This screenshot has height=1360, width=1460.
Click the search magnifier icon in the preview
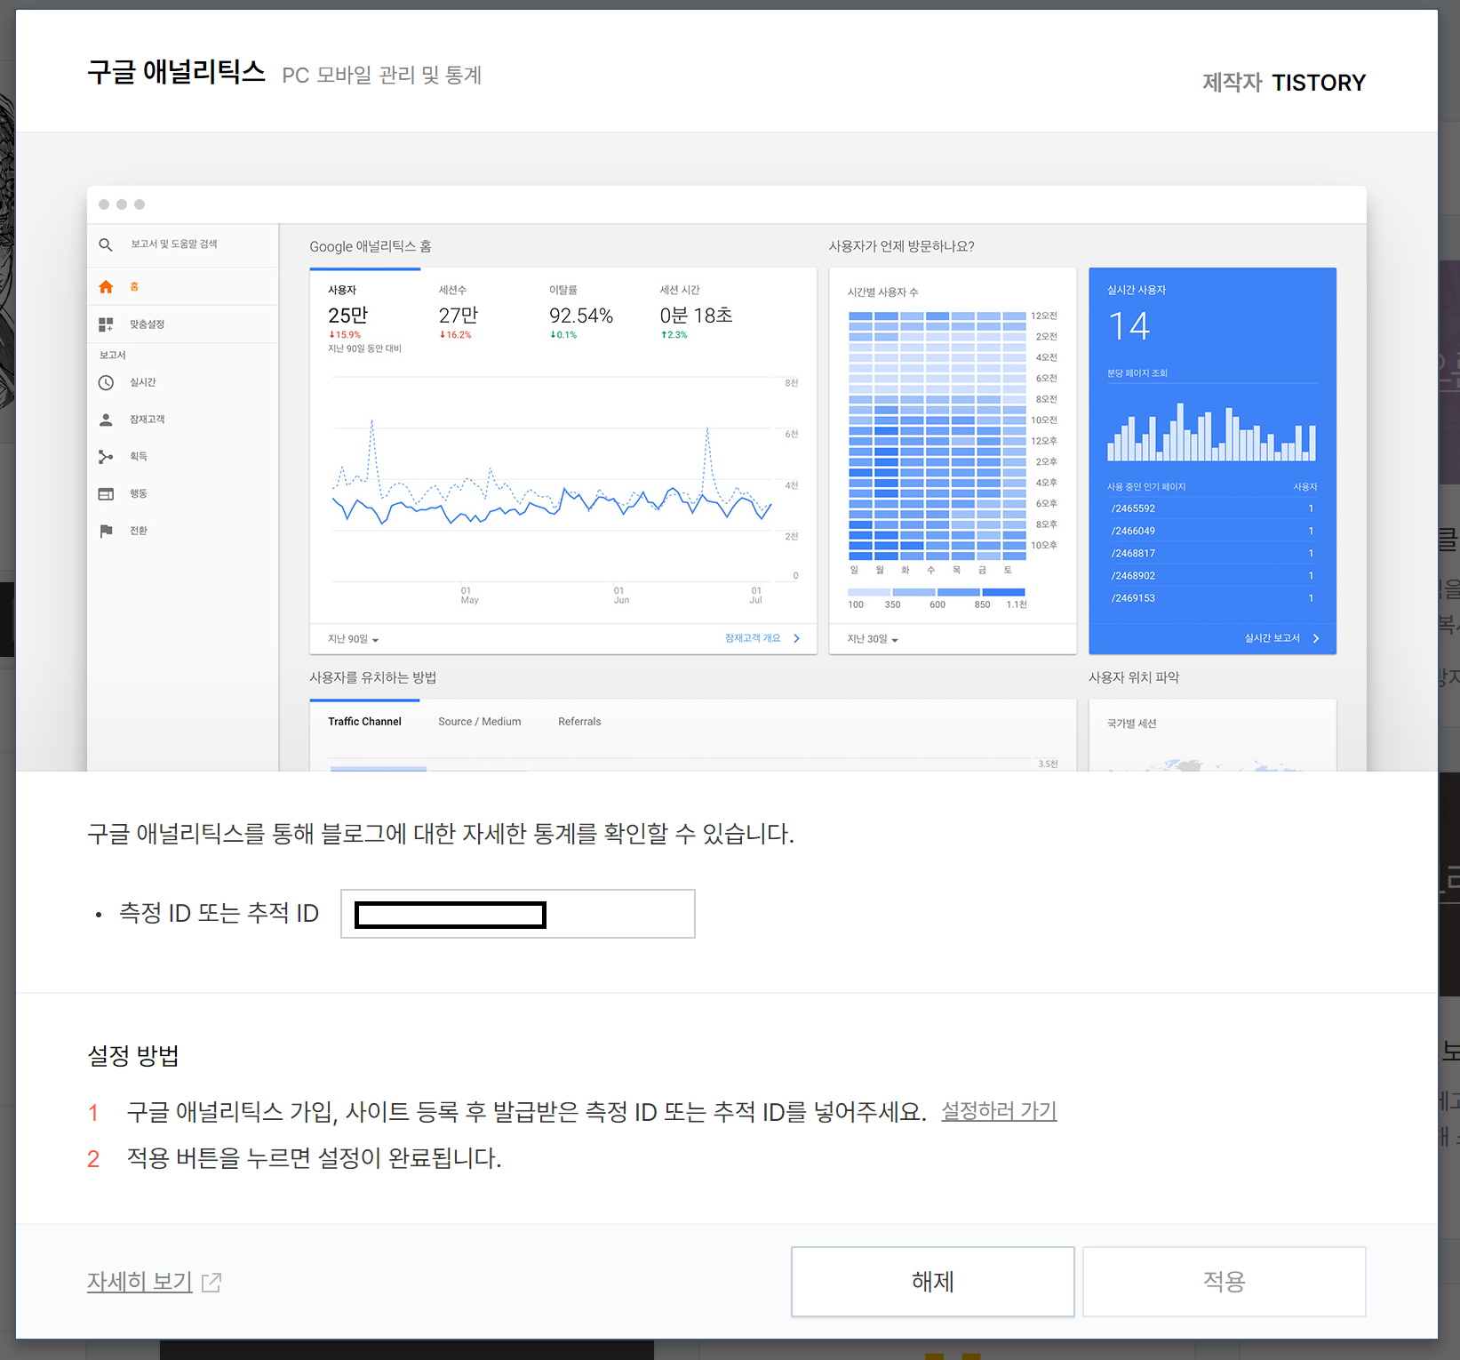[106, 244]
